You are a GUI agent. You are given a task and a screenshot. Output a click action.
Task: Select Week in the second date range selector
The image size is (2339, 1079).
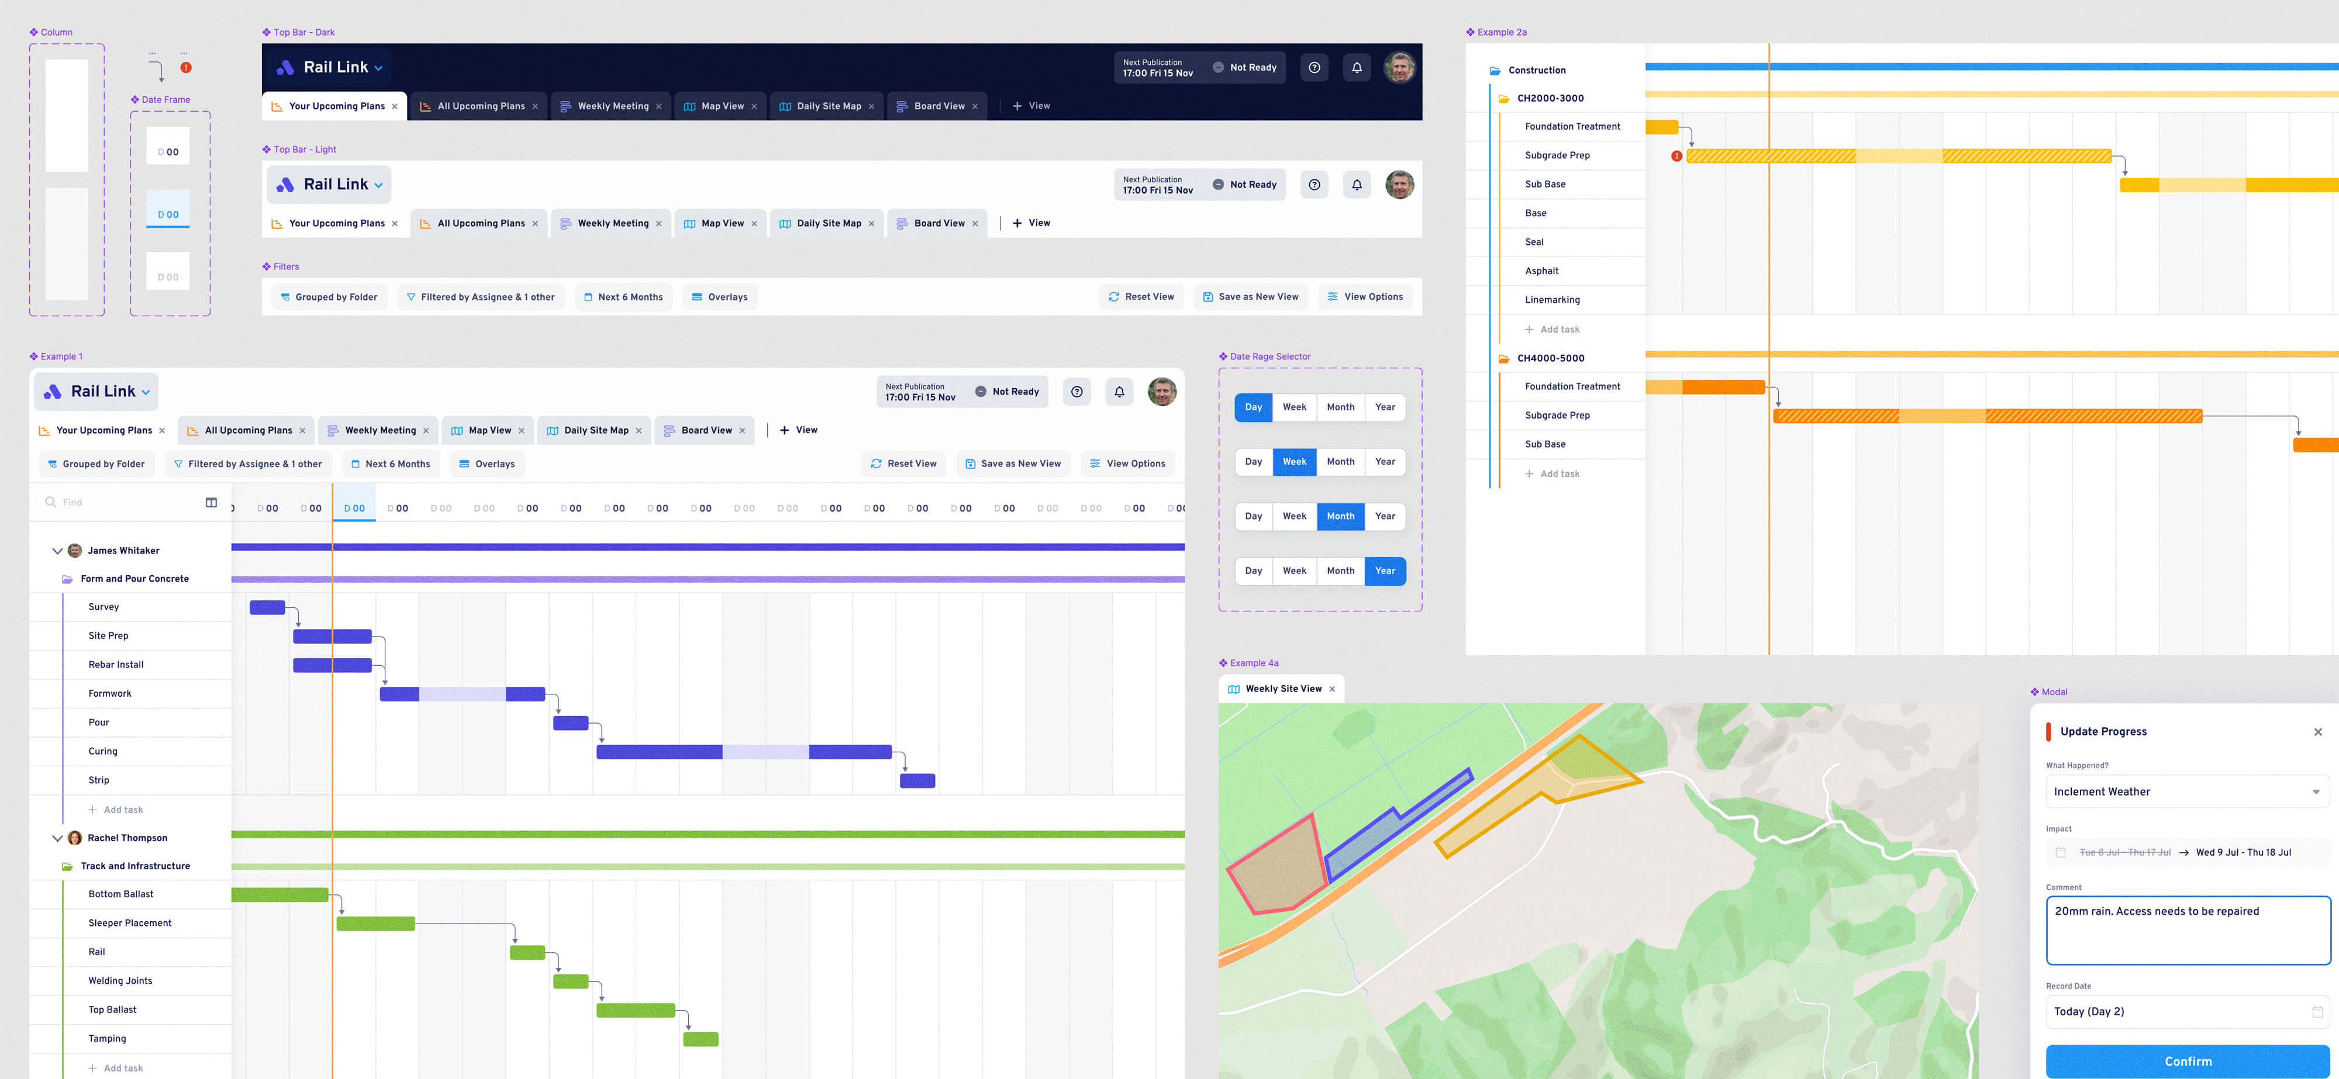pos(1294,462)
